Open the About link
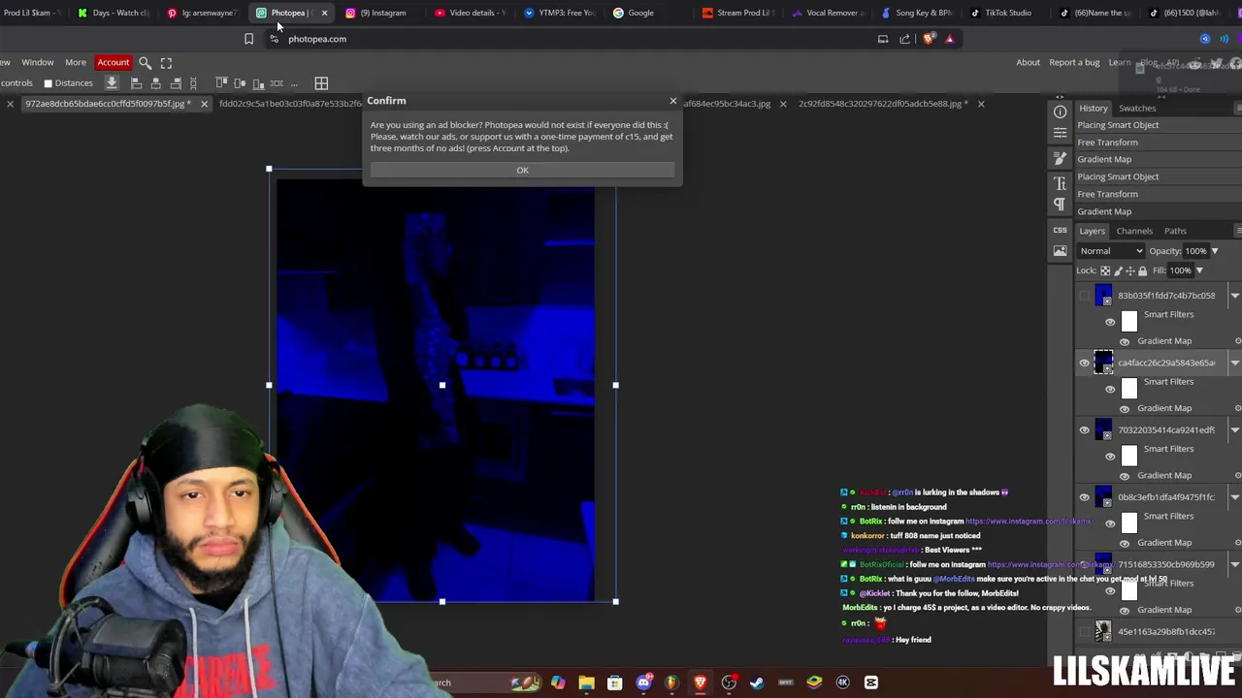The image size is (1242, 698). 1028,63
